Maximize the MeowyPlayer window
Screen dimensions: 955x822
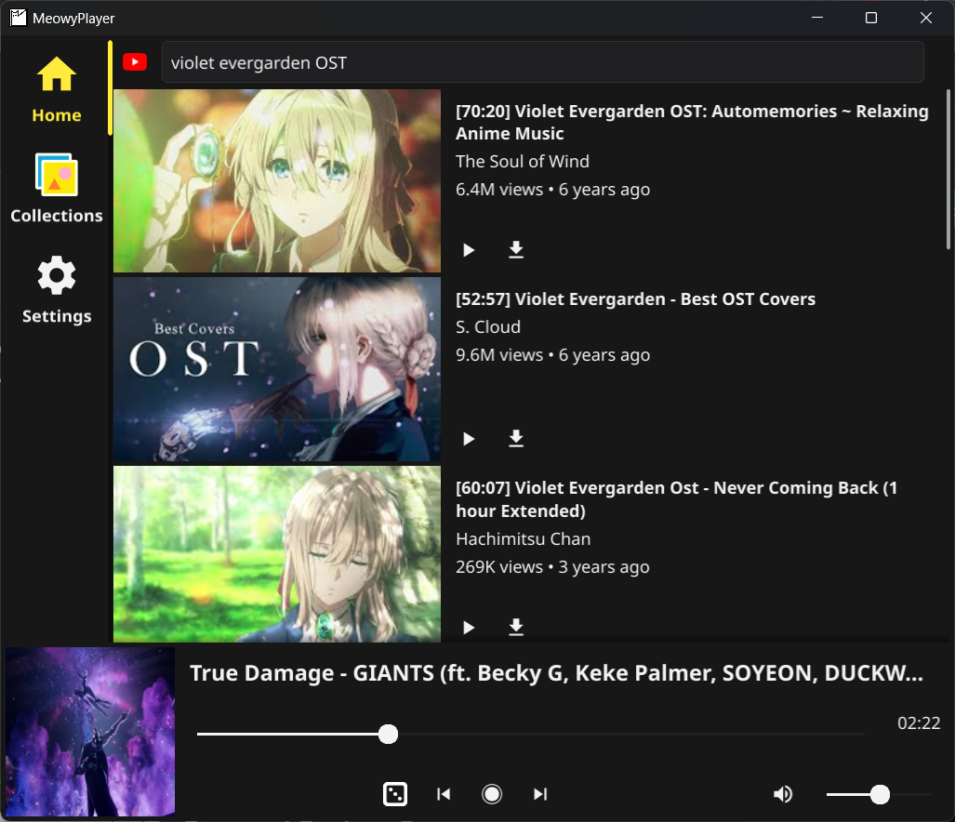(871, 18)
